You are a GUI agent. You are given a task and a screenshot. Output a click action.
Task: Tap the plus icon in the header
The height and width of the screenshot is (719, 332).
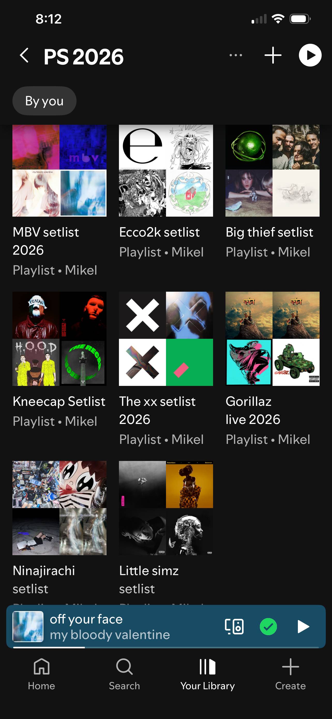click(x=273, y=55)
